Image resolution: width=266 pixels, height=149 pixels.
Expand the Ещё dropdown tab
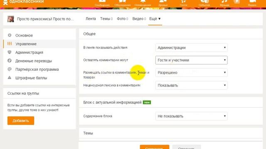pyautogui.click(x=155, y=19)
